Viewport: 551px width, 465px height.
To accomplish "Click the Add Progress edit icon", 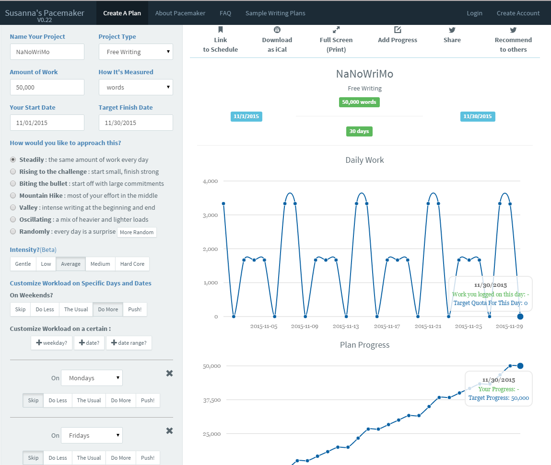I will tap(398, 30).
